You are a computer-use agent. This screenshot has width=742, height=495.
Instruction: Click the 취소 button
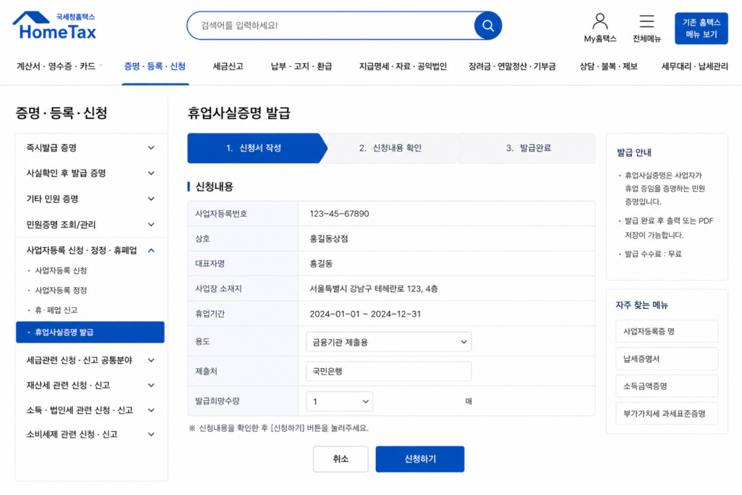point(341,459)
